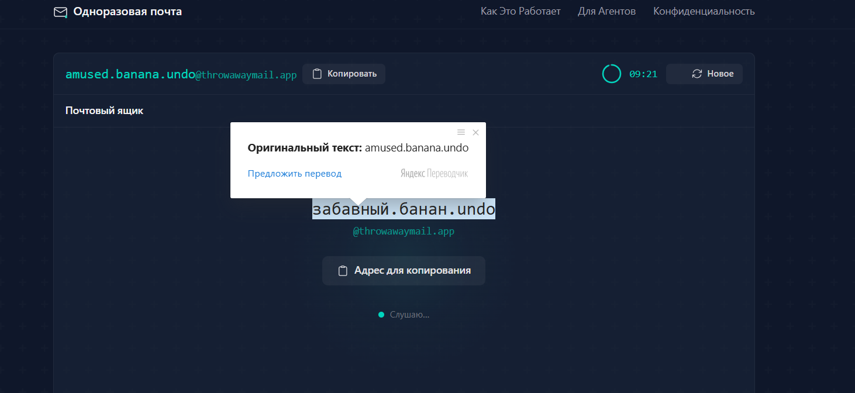Click the Яндекс Переводчик logo

click(434, 173)
